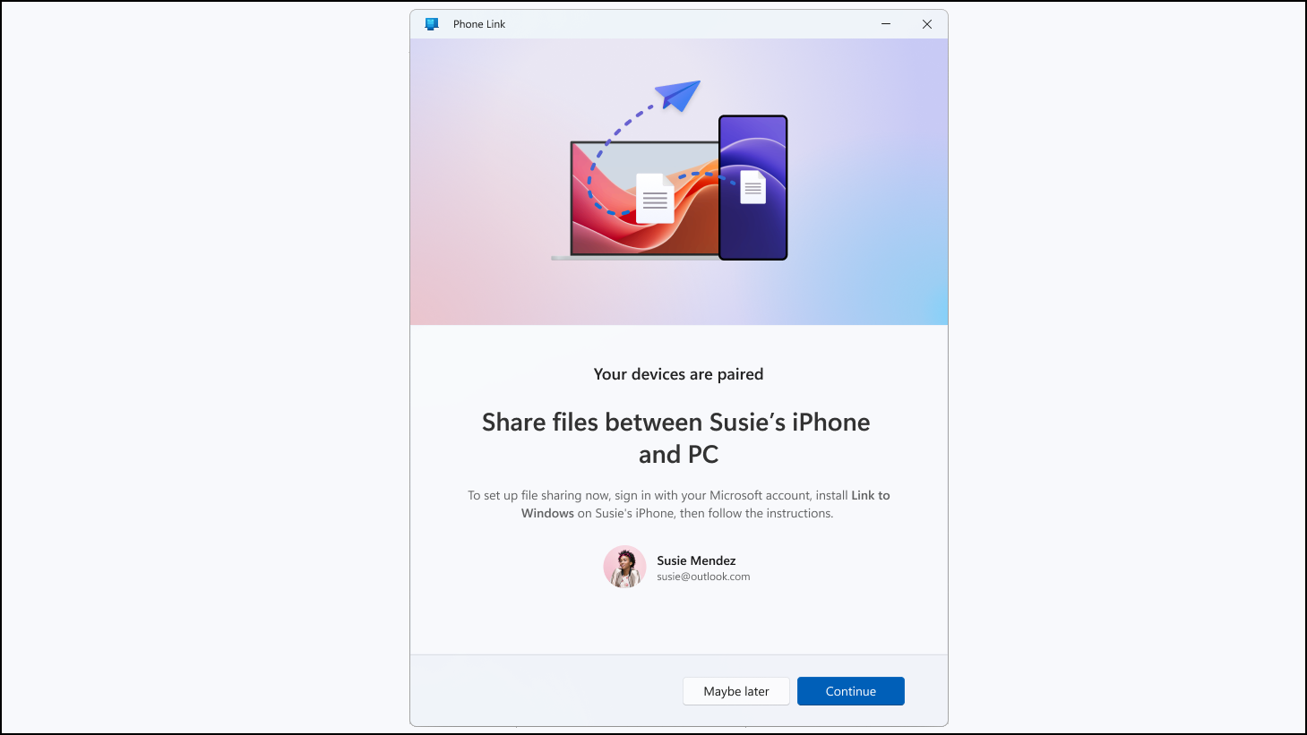Click the 'Share files between Susie's iPhone' heading

676,438
